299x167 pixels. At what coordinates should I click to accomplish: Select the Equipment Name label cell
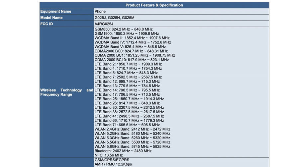click(56, 11)
